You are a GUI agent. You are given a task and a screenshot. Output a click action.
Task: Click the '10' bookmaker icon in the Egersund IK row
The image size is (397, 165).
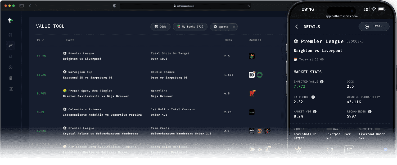(x=252, y=75)
